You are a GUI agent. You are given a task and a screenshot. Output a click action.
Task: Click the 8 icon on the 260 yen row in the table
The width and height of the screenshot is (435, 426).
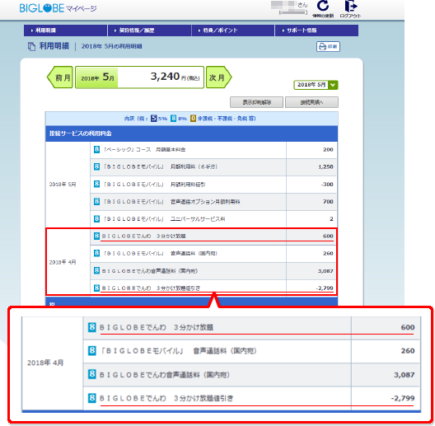(x=96, y=253)
